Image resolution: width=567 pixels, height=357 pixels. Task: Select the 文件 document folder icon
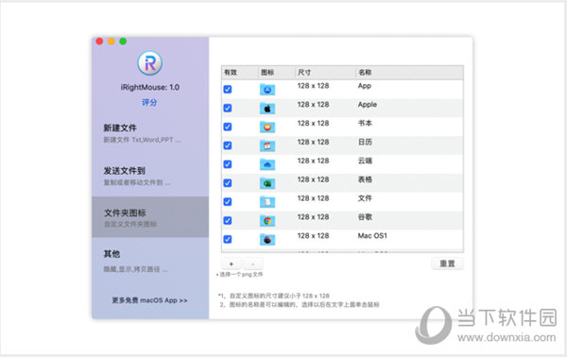pos(267,202)
